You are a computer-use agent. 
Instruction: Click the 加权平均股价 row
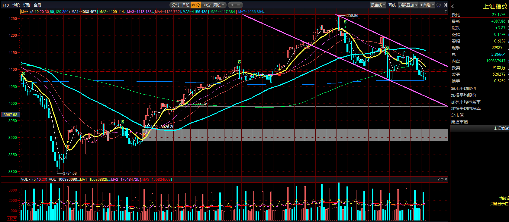pos(464,95)
